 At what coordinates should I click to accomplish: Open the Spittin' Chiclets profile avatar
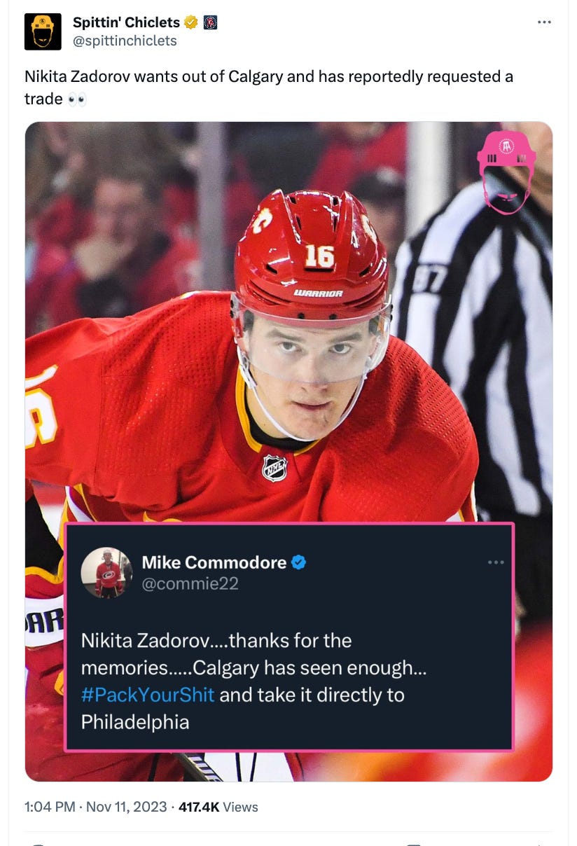(43, 32)
